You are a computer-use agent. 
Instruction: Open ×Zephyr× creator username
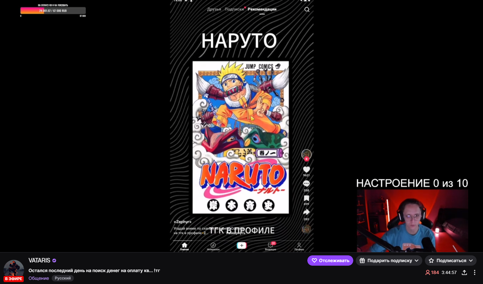pos(182,222)
